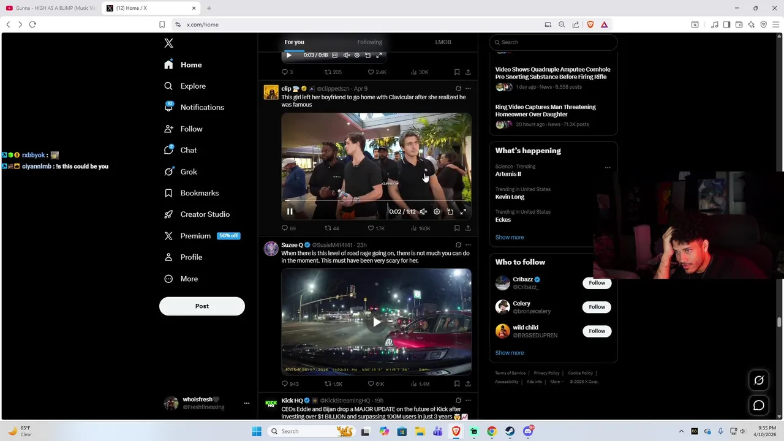Open more options on Kick HQ post

(x=468, y=400)
